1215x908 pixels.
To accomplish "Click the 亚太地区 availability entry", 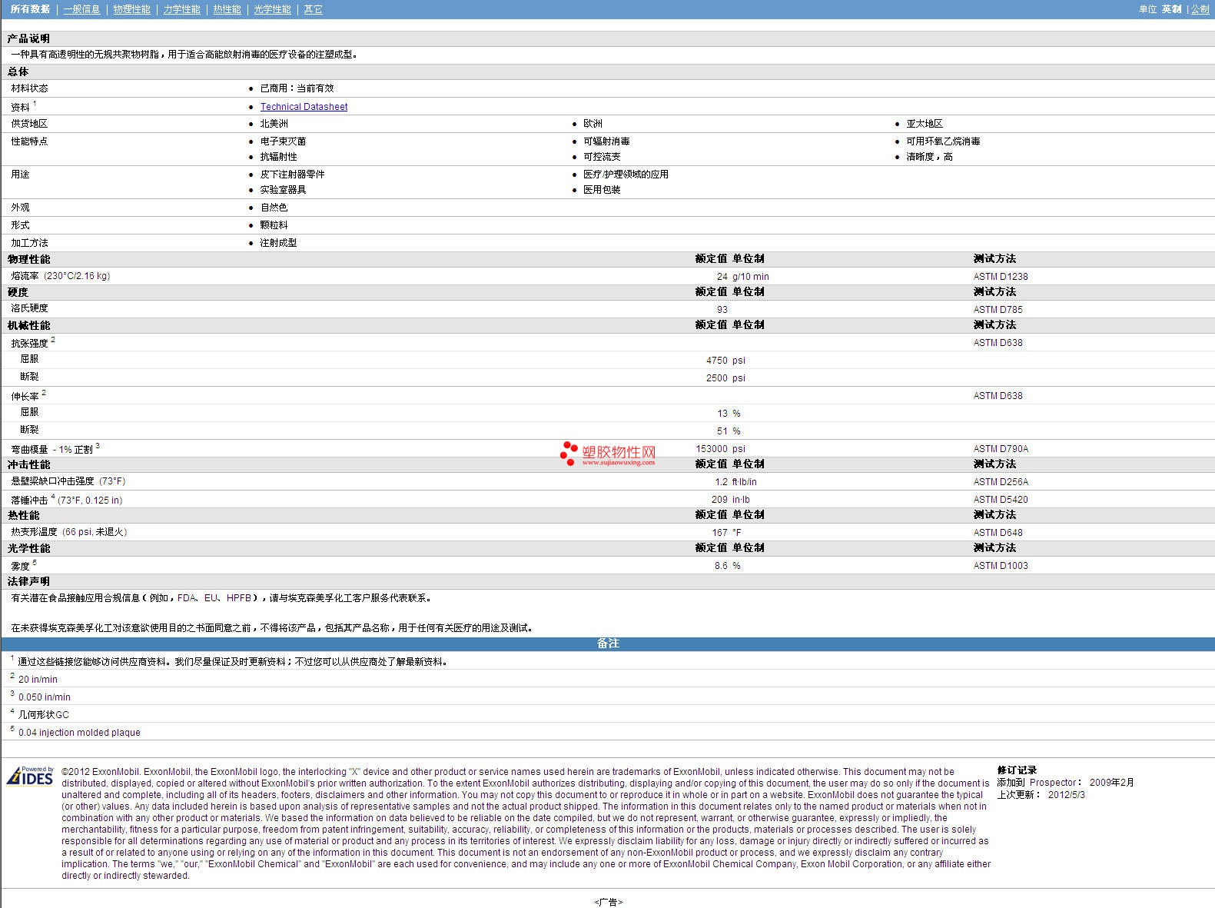I will 924,124.
